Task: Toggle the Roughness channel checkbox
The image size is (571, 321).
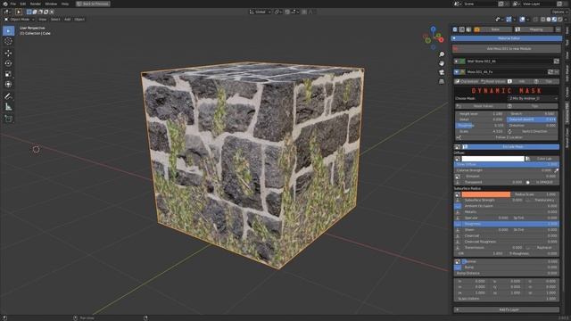Action: (x=458, y=224)
